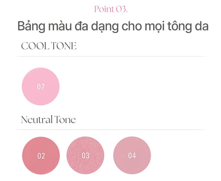Click the "Neutral Tone" section heading
The height and width of the screenshot is (181, 221).
click(48, 120)
